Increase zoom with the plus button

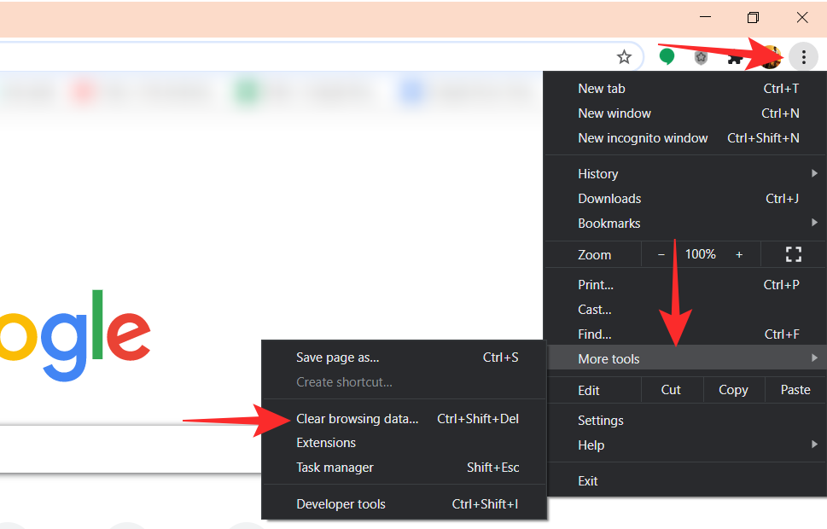[739, 255]
